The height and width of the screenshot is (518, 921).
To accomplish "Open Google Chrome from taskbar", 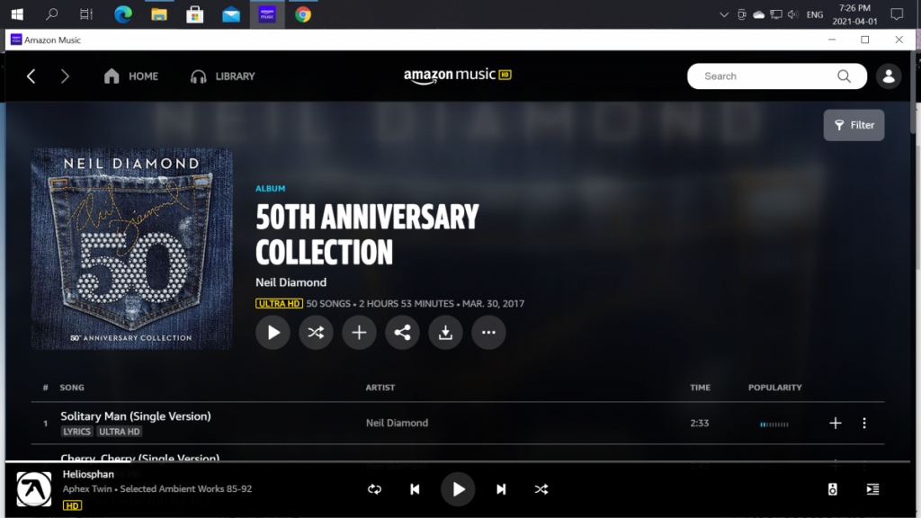I will tap(303, 14).
